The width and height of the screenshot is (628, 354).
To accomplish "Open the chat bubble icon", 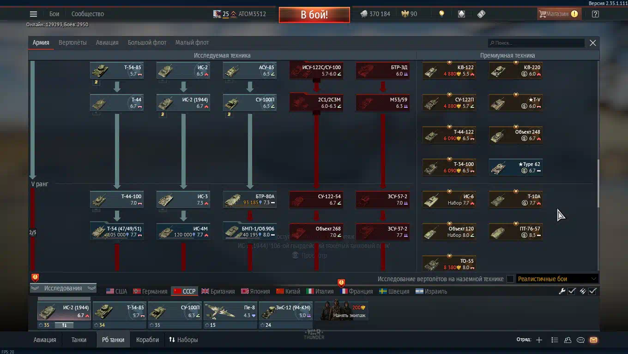I will coord(580,340).
